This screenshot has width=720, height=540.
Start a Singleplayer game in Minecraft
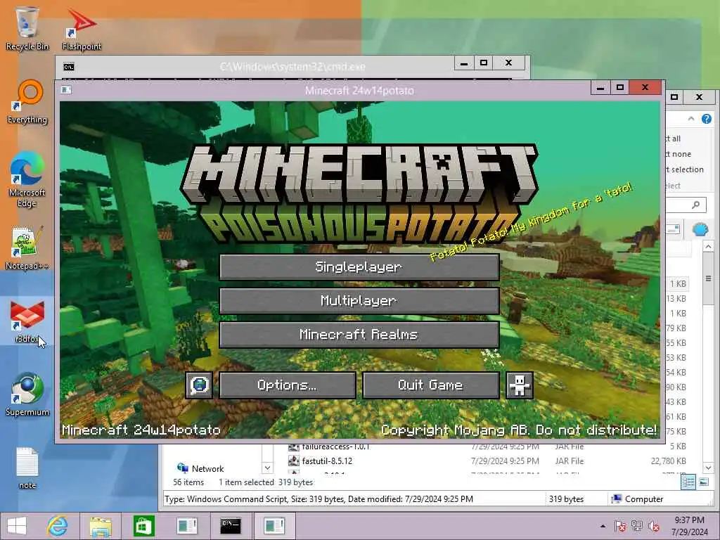359,266
